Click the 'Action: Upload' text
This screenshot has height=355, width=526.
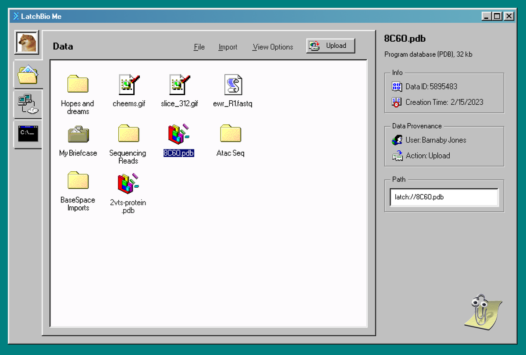pos(428,156)
